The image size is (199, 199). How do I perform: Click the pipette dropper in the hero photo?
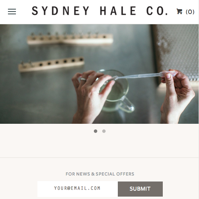click(x=144, y=76)
